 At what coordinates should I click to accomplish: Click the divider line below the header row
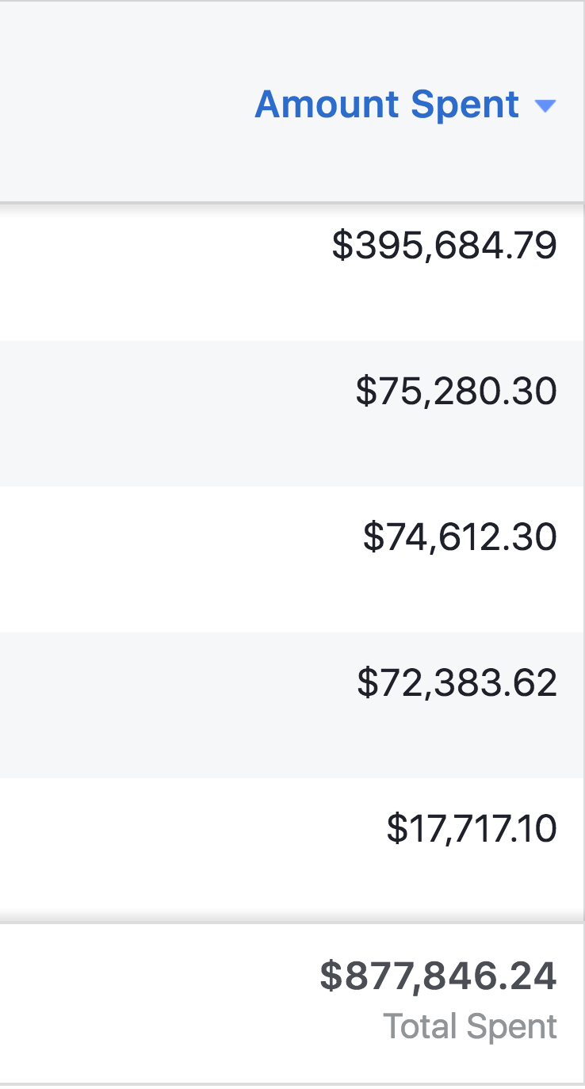(292, 203)
